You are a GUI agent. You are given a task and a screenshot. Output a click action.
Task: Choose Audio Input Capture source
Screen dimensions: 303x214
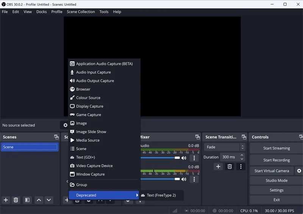pos(104,72)
